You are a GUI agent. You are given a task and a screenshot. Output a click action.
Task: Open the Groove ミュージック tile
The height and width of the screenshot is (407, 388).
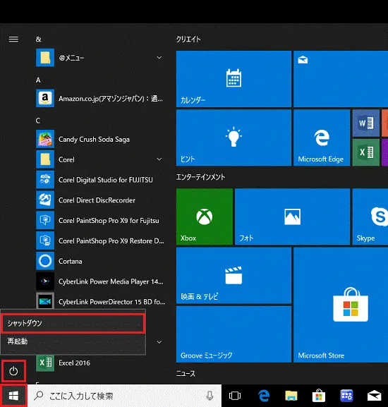click(234, 334)
